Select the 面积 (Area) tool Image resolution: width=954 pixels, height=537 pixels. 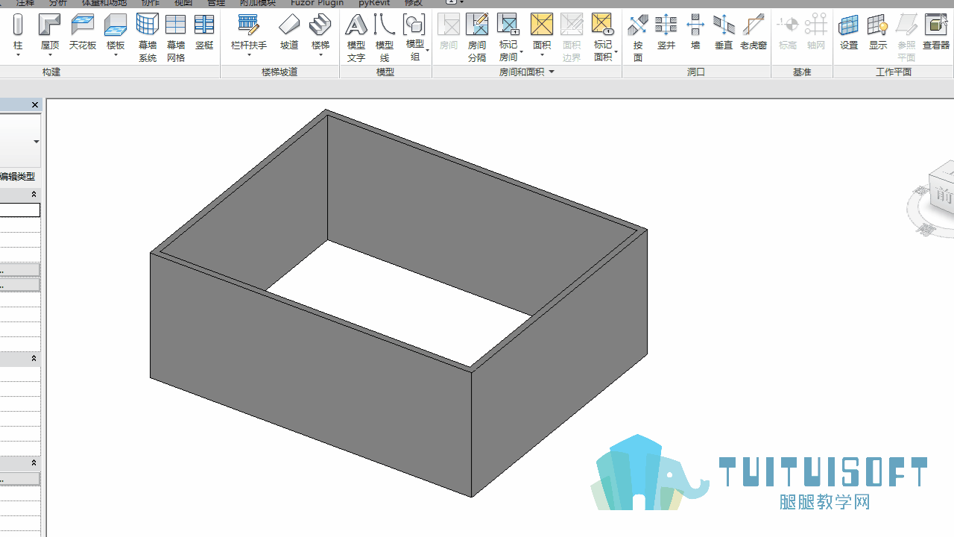[542, 33]
